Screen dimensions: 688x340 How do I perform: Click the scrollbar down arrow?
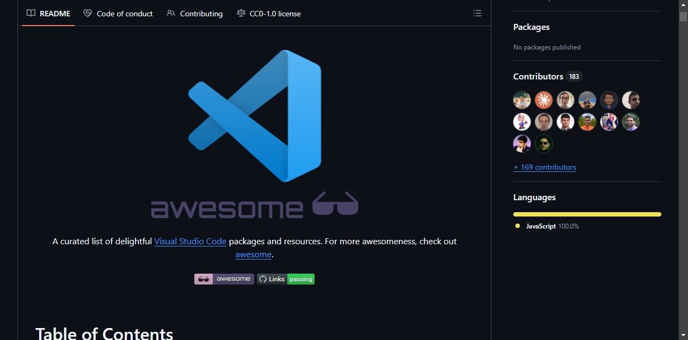tap(683, 335)
